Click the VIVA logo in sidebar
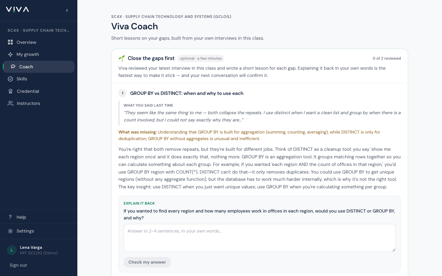 tap(17, 10)
